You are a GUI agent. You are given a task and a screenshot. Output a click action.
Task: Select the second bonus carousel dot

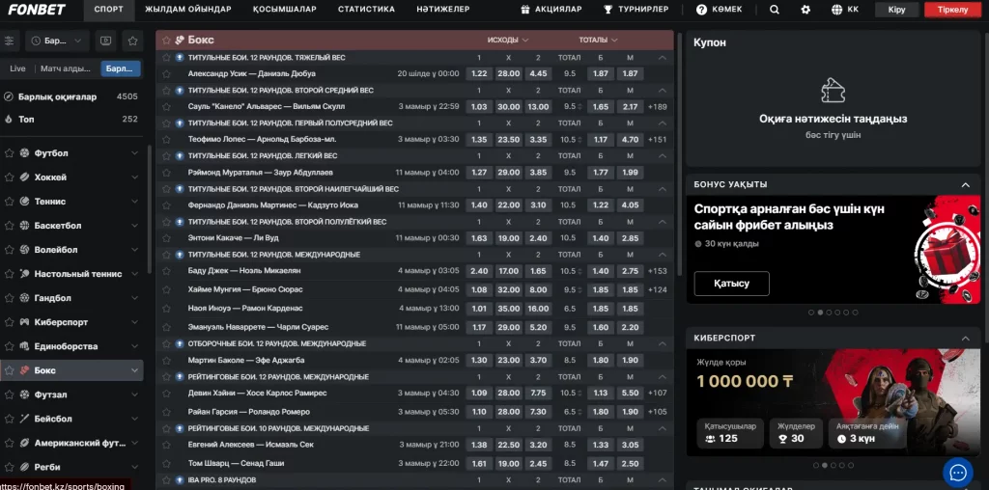point(820,313)
